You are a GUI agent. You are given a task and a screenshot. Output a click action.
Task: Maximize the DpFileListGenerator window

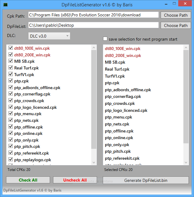pos(174,4)
